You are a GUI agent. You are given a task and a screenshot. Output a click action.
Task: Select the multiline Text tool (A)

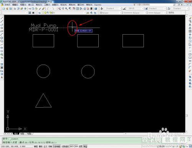[2, 78]
